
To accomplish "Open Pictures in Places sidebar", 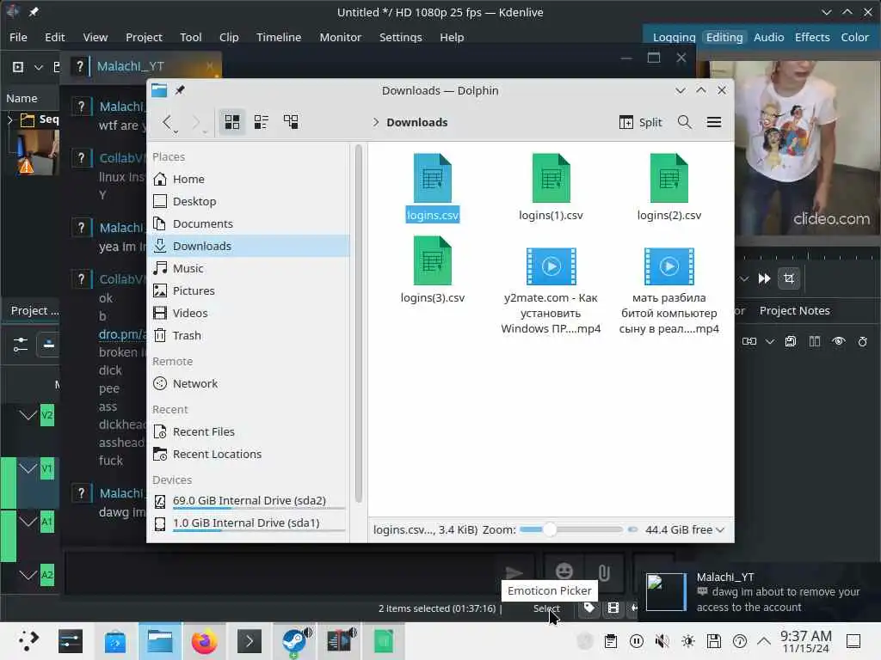I will 249,290.
